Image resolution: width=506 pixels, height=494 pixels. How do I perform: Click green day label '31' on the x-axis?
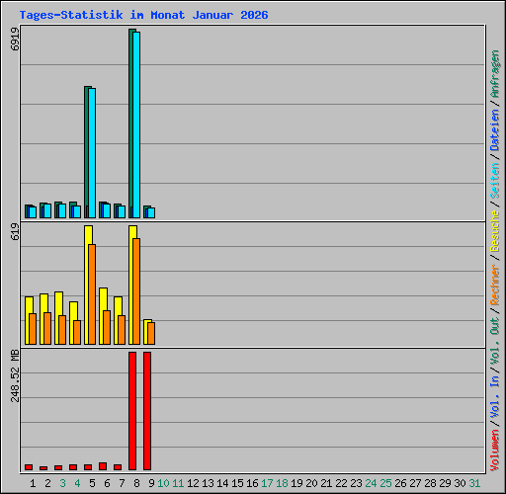(x=474, y=483)
